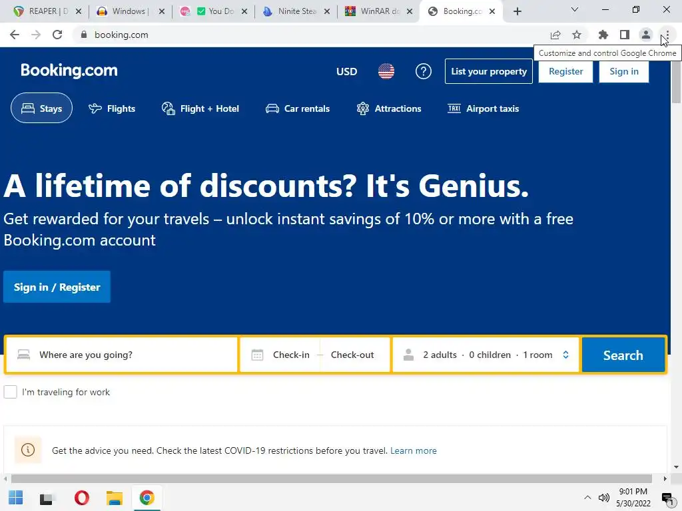Viewport: 682px width, 511px height.
Task: Click the blue Search button
Action: pos(623,355)
